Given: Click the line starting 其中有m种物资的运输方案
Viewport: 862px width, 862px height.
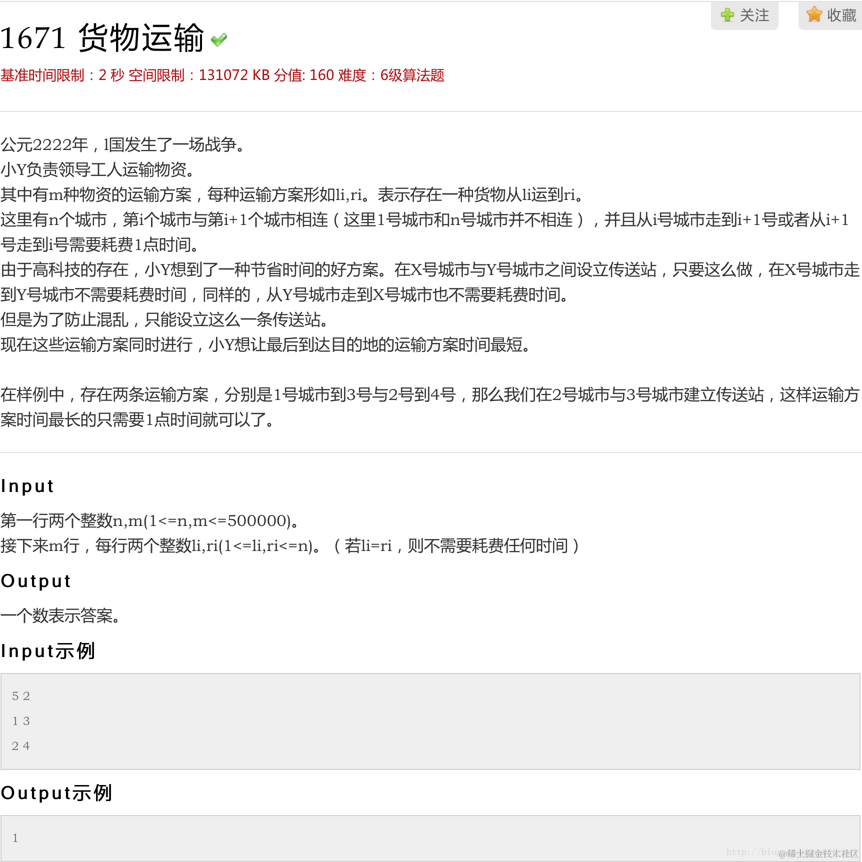Looking at the screenshot, I should coord(293,195).
